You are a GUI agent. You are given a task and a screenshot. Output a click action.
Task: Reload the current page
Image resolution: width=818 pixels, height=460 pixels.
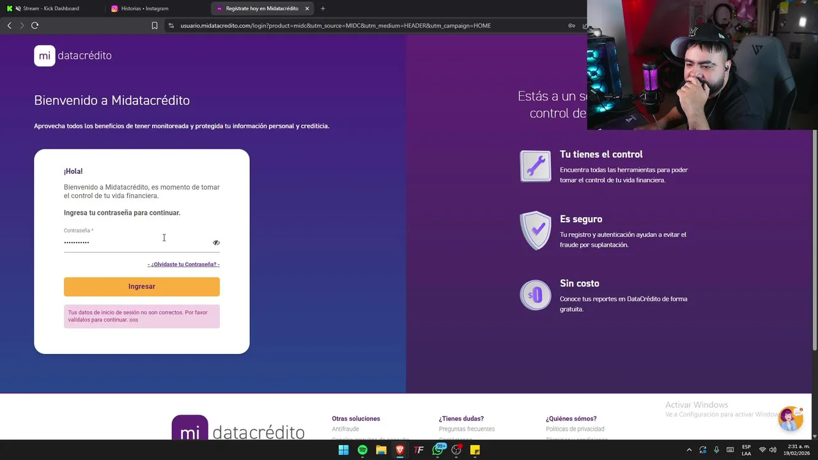tap(35, 26)
